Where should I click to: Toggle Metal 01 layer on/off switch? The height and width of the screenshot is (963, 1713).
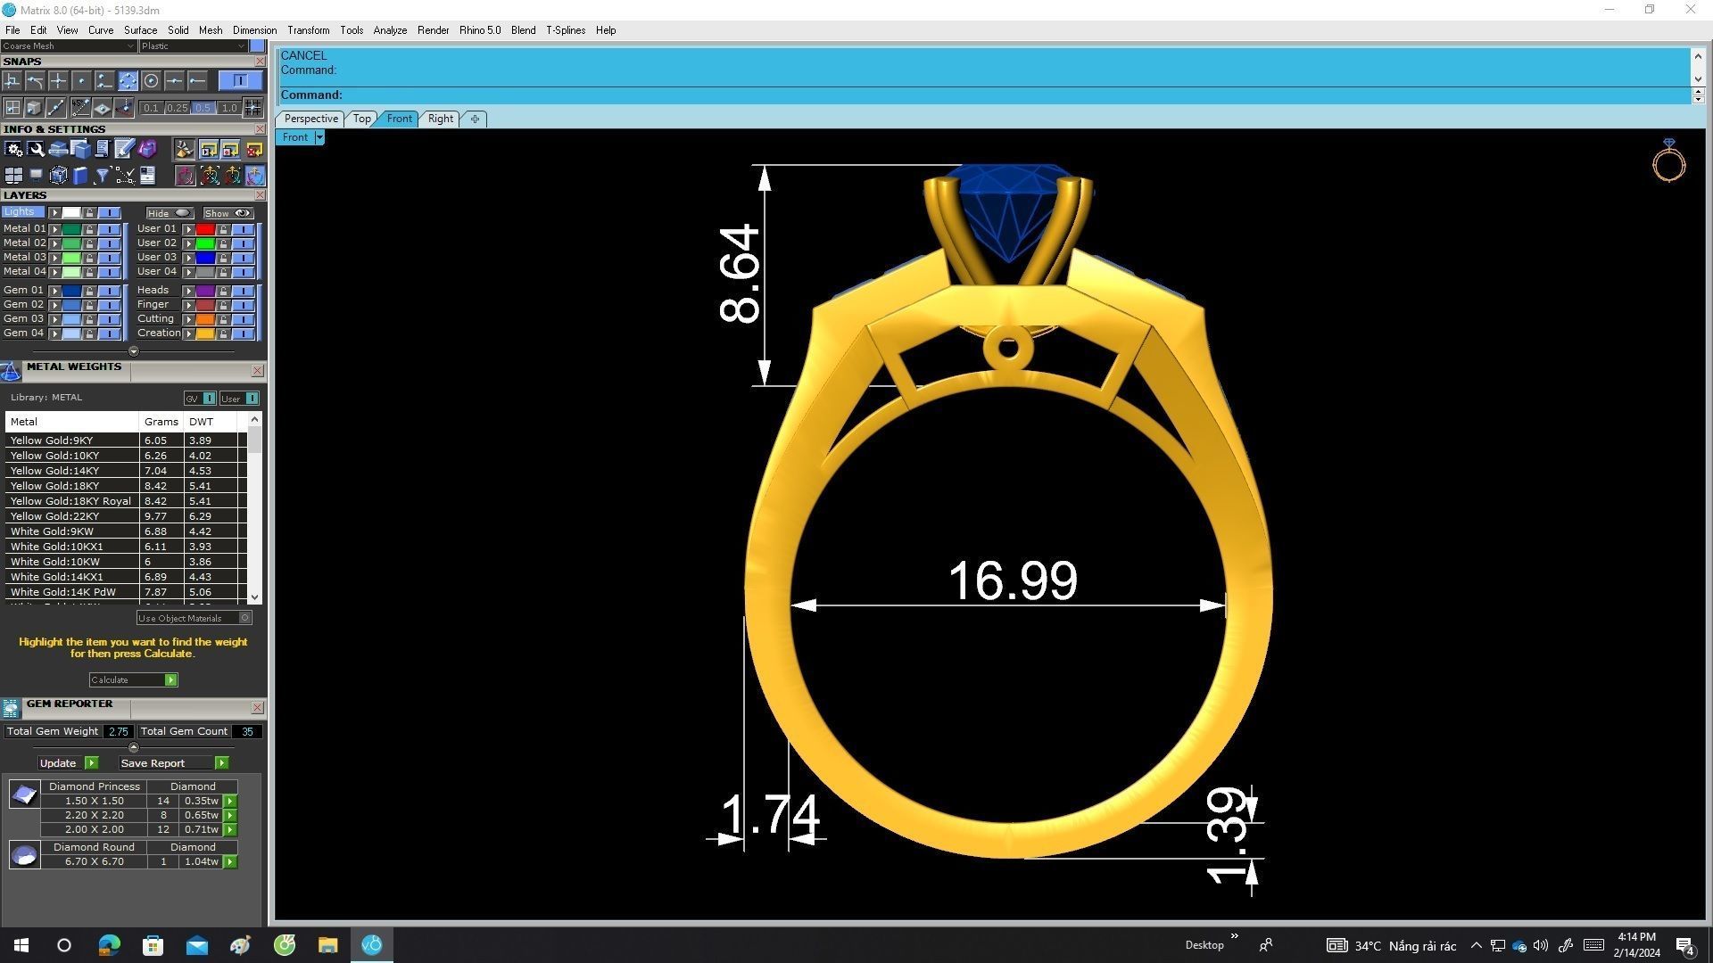[109, 229]
